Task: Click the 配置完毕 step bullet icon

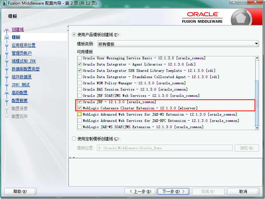Action: point(7,116)
